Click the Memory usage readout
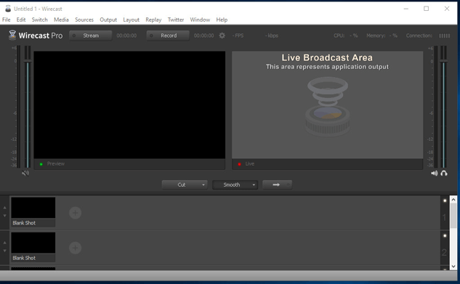Screen dimensions: 460x284 point(382,36)
